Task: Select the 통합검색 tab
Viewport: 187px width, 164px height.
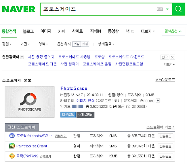Action: pyautogui.click(x=9, y=31)
